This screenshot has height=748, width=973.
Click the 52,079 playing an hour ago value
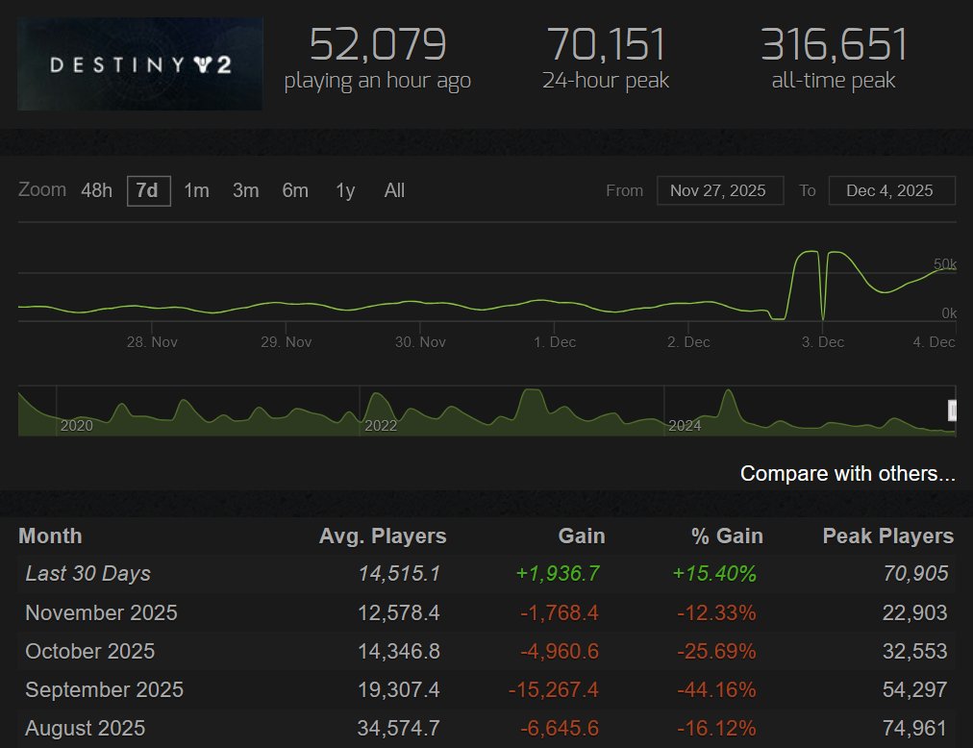377,44
